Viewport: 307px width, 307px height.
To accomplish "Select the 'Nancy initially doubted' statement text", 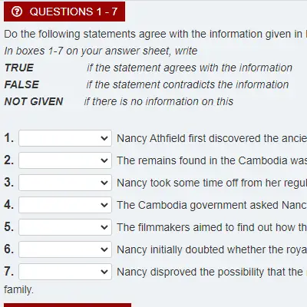I will coord(212,249).
